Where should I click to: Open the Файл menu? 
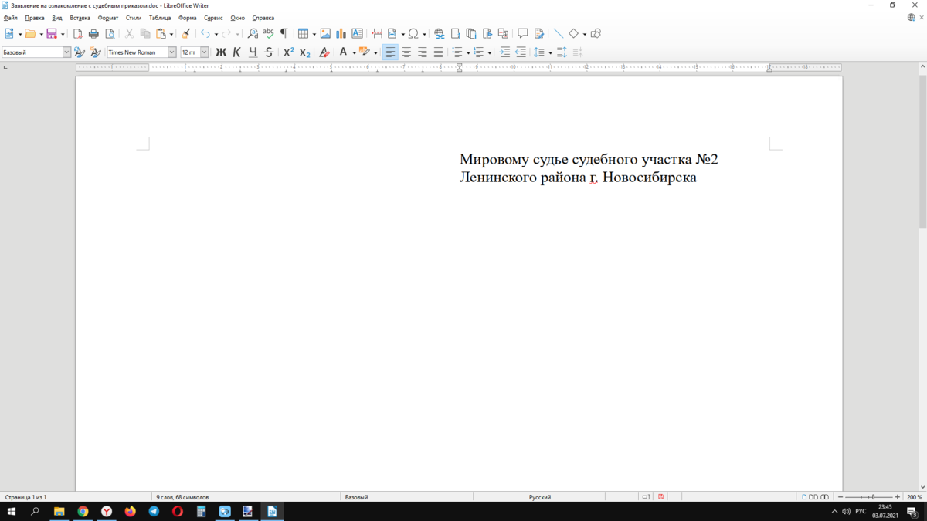click(x=11, y=18)
